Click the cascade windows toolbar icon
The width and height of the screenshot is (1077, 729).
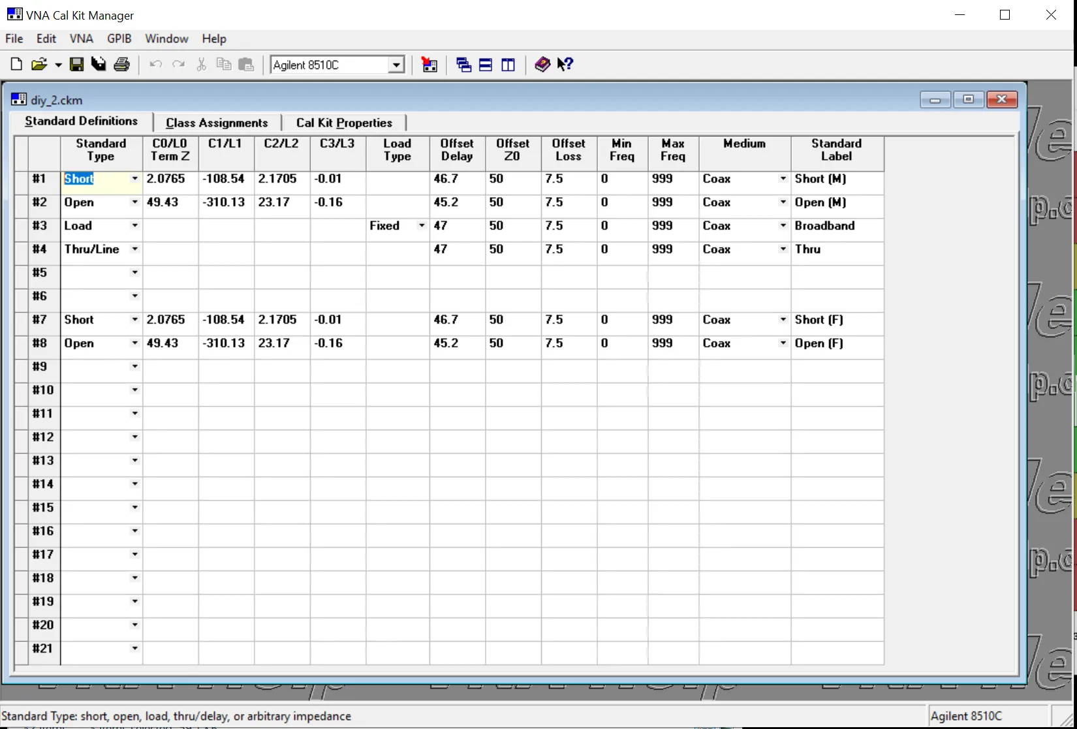coord(463,65)
